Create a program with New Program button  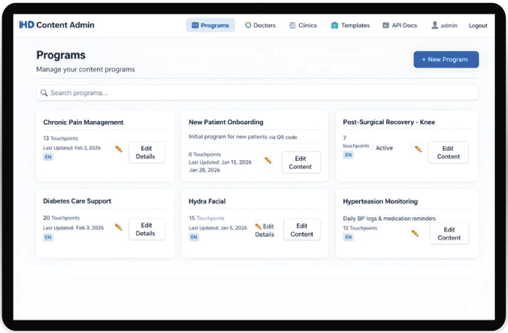coord(445,59)
